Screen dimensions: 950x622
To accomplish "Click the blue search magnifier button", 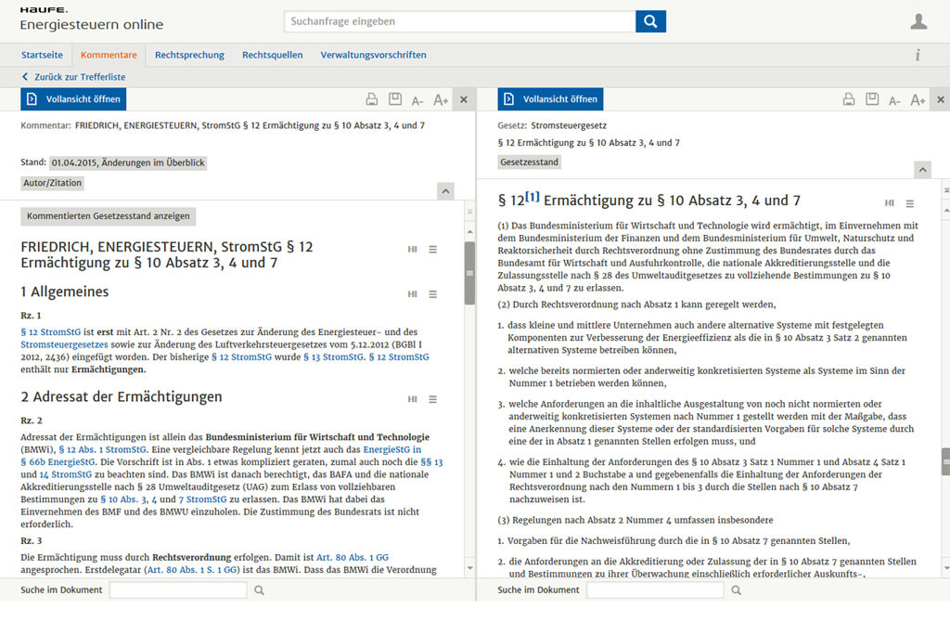I will [x=650, y=21].
